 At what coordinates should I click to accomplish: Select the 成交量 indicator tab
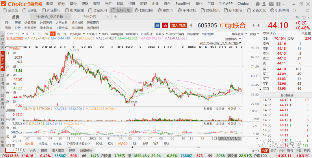click(29, 144)
